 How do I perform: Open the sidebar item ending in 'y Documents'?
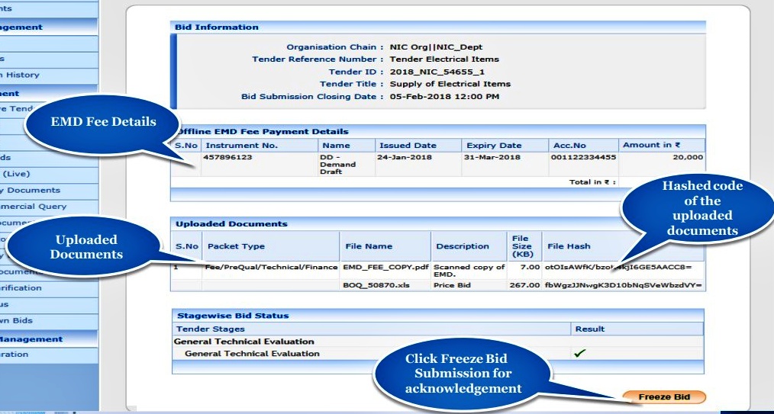click(x=49, y=191)
